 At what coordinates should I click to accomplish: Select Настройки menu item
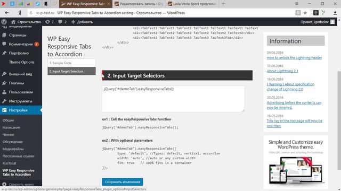[x=21, y=110]
